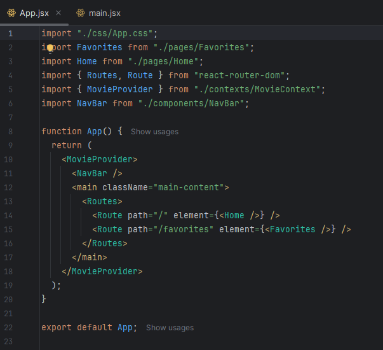The height and width of the screenshot is (350, 383).
Task: Click the React icon on App.jsx tab
Action: point(11,13)
